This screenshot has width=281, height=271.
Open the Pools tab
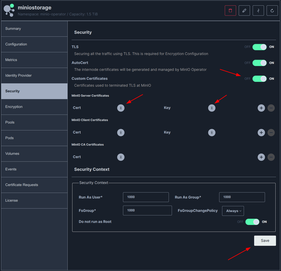34,122
